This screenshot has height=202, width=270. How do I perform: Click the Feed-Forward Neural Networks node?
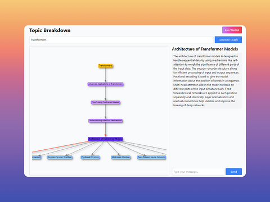click(151, 157)
